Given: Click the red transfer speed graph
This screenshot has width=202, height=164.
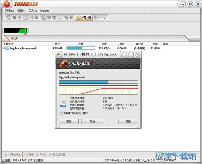Looking at the screenshot, I should 98,90.
